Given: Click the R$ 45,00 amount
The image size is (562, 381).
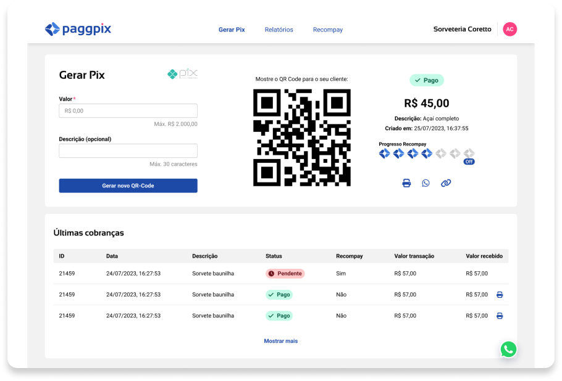Looking at the screenshot, I should (427, 104).
